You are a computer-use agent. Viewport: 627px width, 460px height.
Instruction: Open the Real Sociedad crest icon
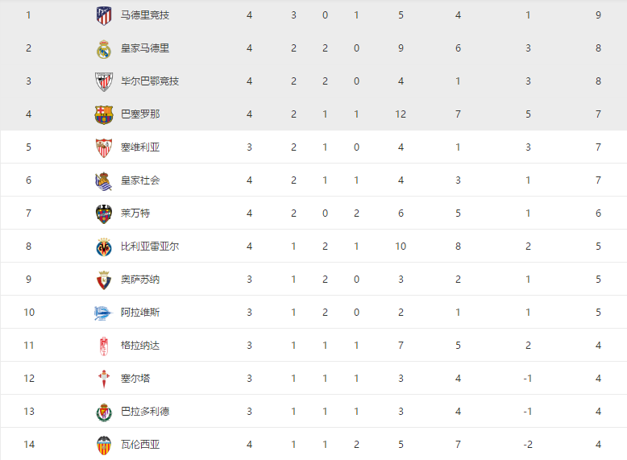coord(104,180)
